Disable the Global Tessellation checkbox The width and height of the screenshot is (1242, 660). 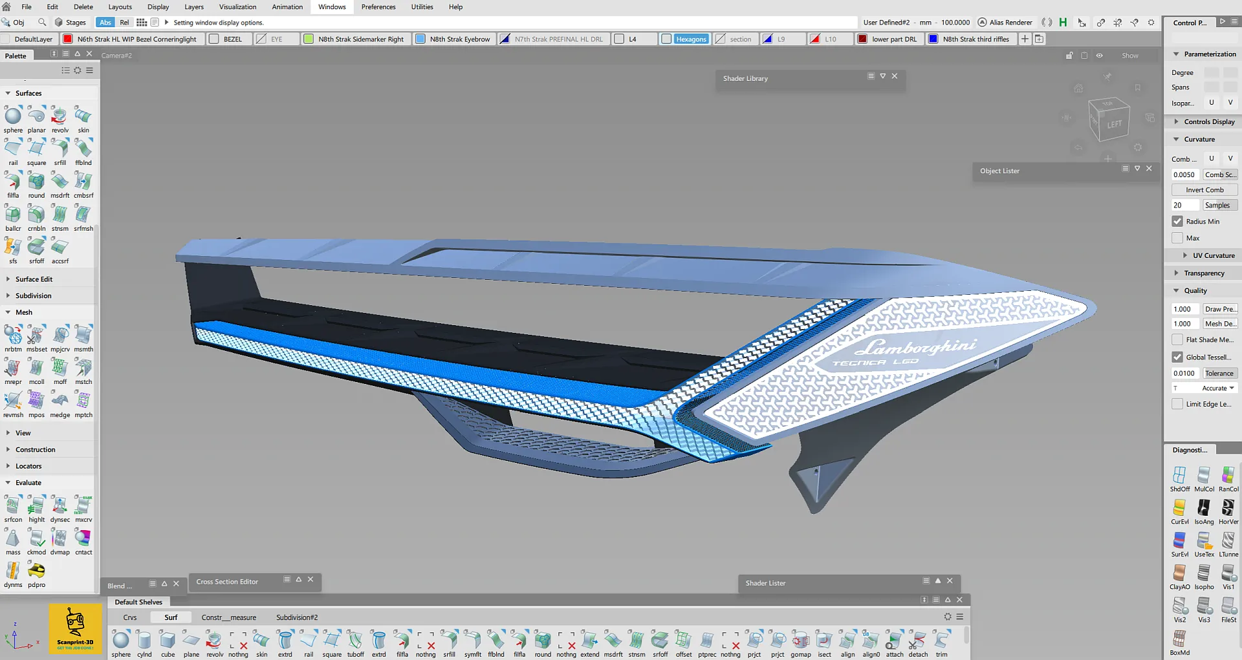point(1177,357)
